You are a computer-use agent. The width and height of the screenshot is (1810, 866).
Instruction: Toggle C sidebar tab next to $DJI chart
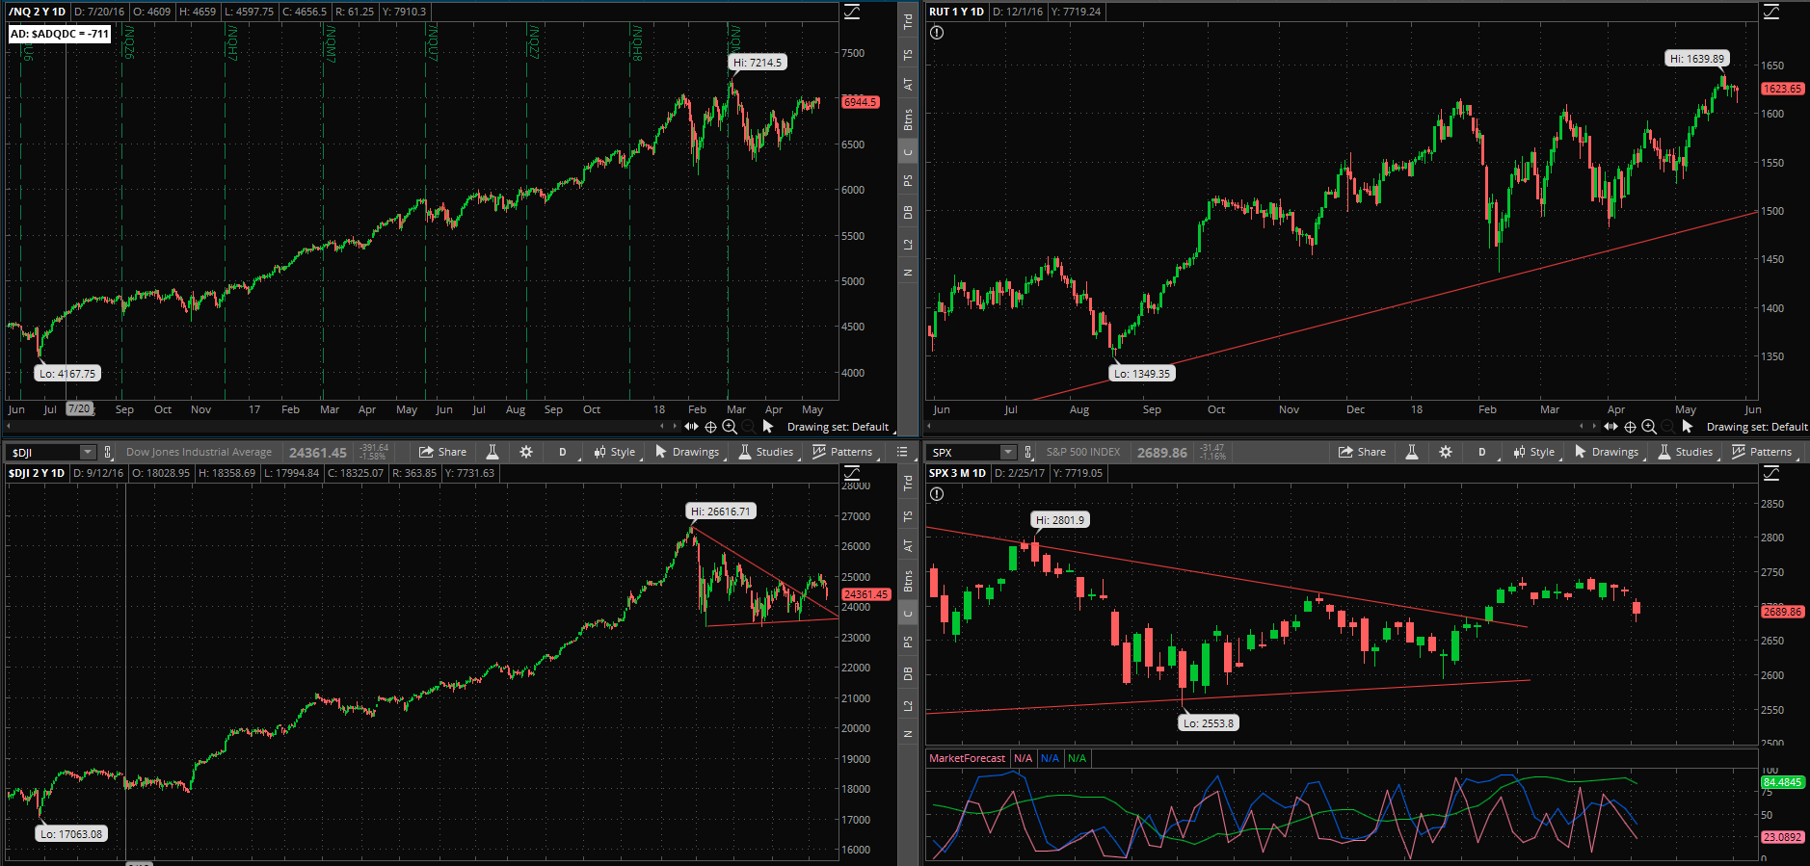908,614
